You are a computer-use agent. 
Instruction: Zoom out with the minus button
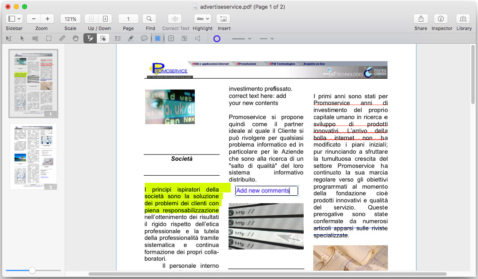tap(34, 19)
